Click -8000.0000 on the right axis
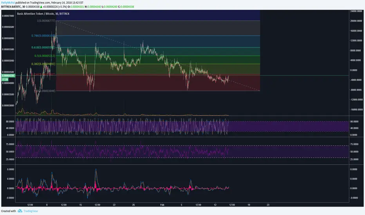This screenshot has width=365, height=215. click(x=356, y=90)
